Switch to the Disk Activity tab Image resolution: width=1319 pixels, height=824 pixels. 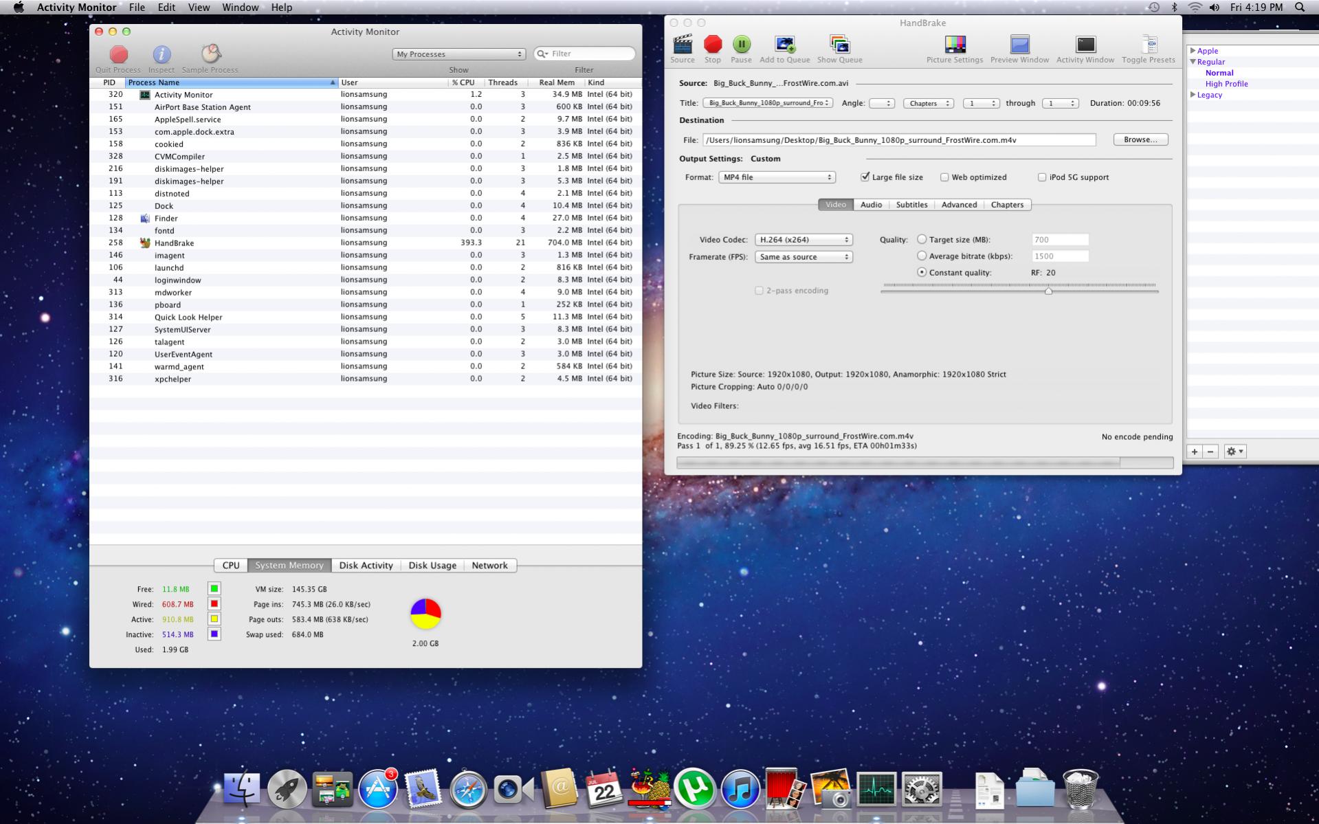[366, 566]
